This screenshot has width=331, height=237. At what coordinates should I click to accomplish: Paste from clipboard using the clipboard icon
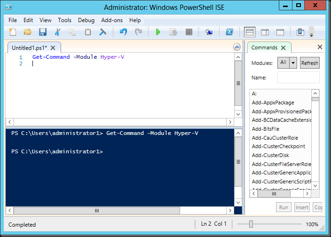pyautogui.click(x=88, y=32)
